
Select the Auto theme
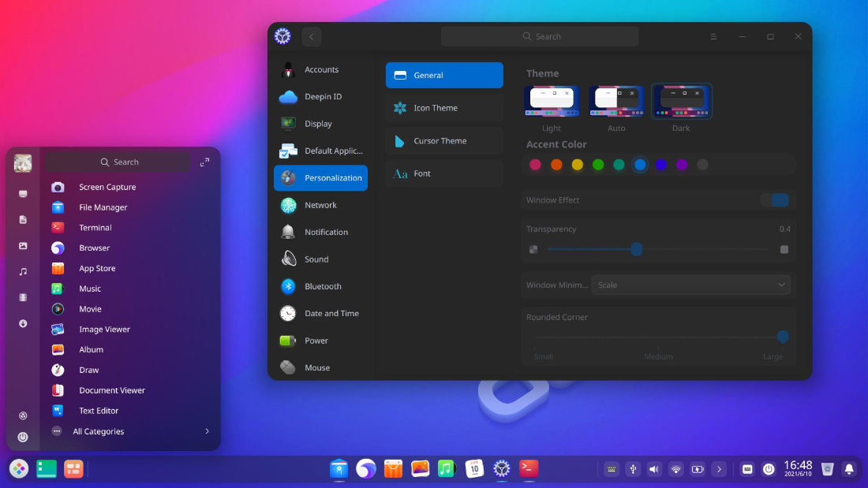coord(616,101)
